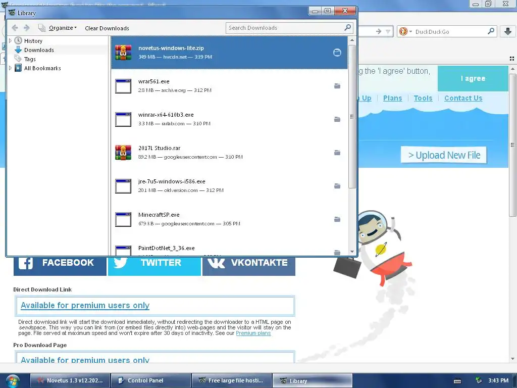Click Clear Downloads button
The image size is (517, 388).
tap(107, 28)
